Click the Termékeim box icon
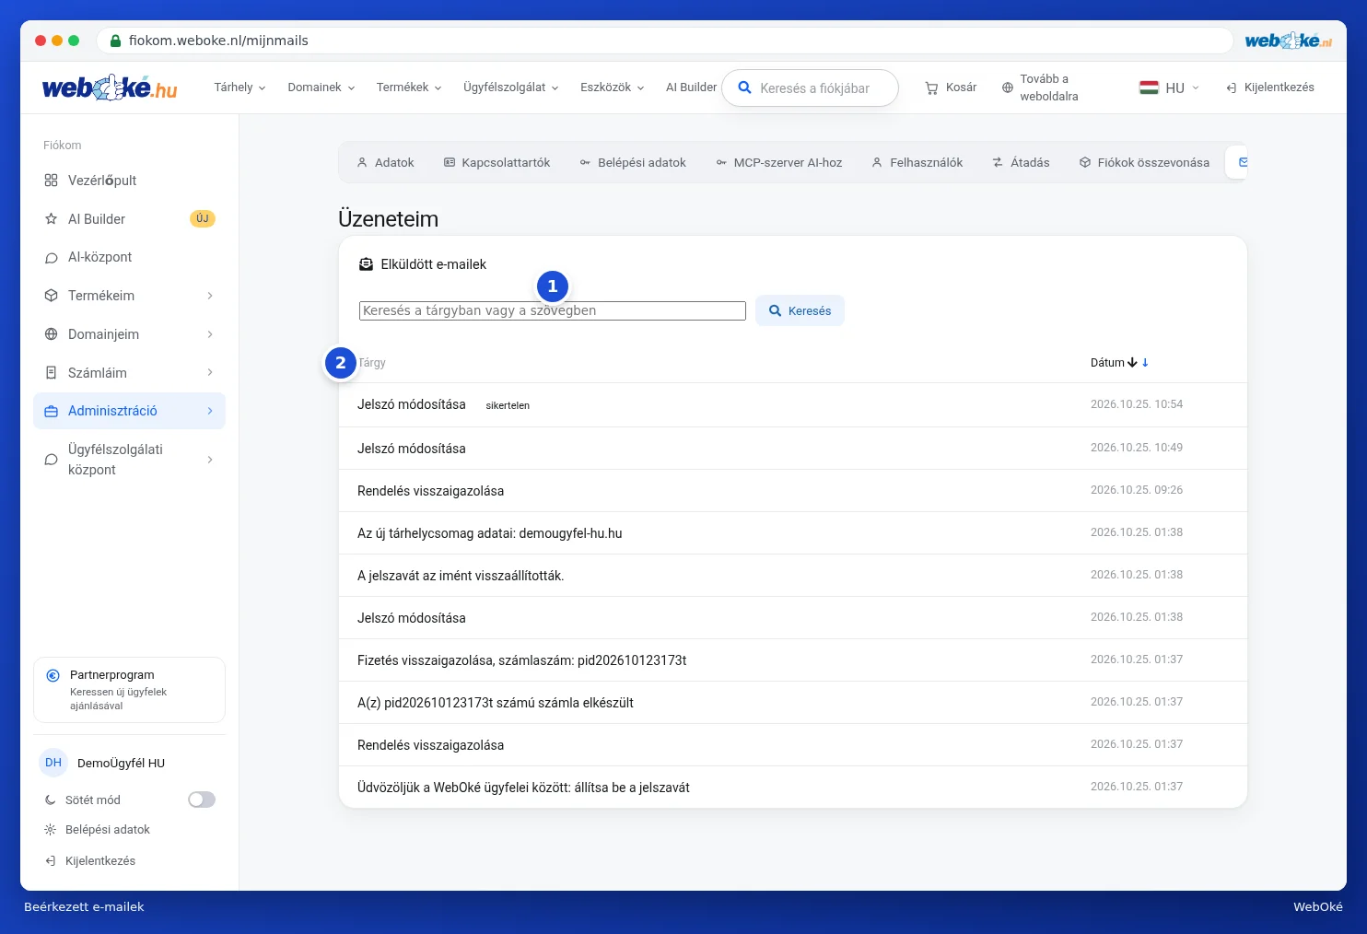 (51, 296)
